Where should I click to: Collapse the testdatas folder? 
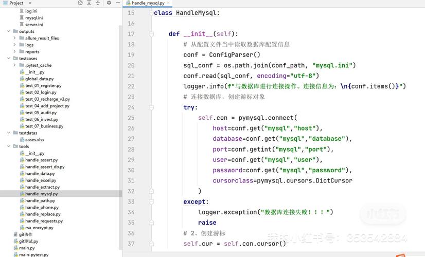[x=9, y=133]
